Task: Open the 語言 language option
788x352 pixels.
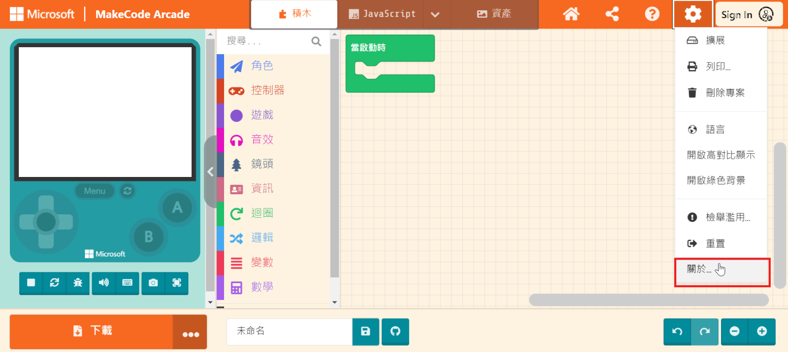Action: pyautogui.click(x=721, y=129)
